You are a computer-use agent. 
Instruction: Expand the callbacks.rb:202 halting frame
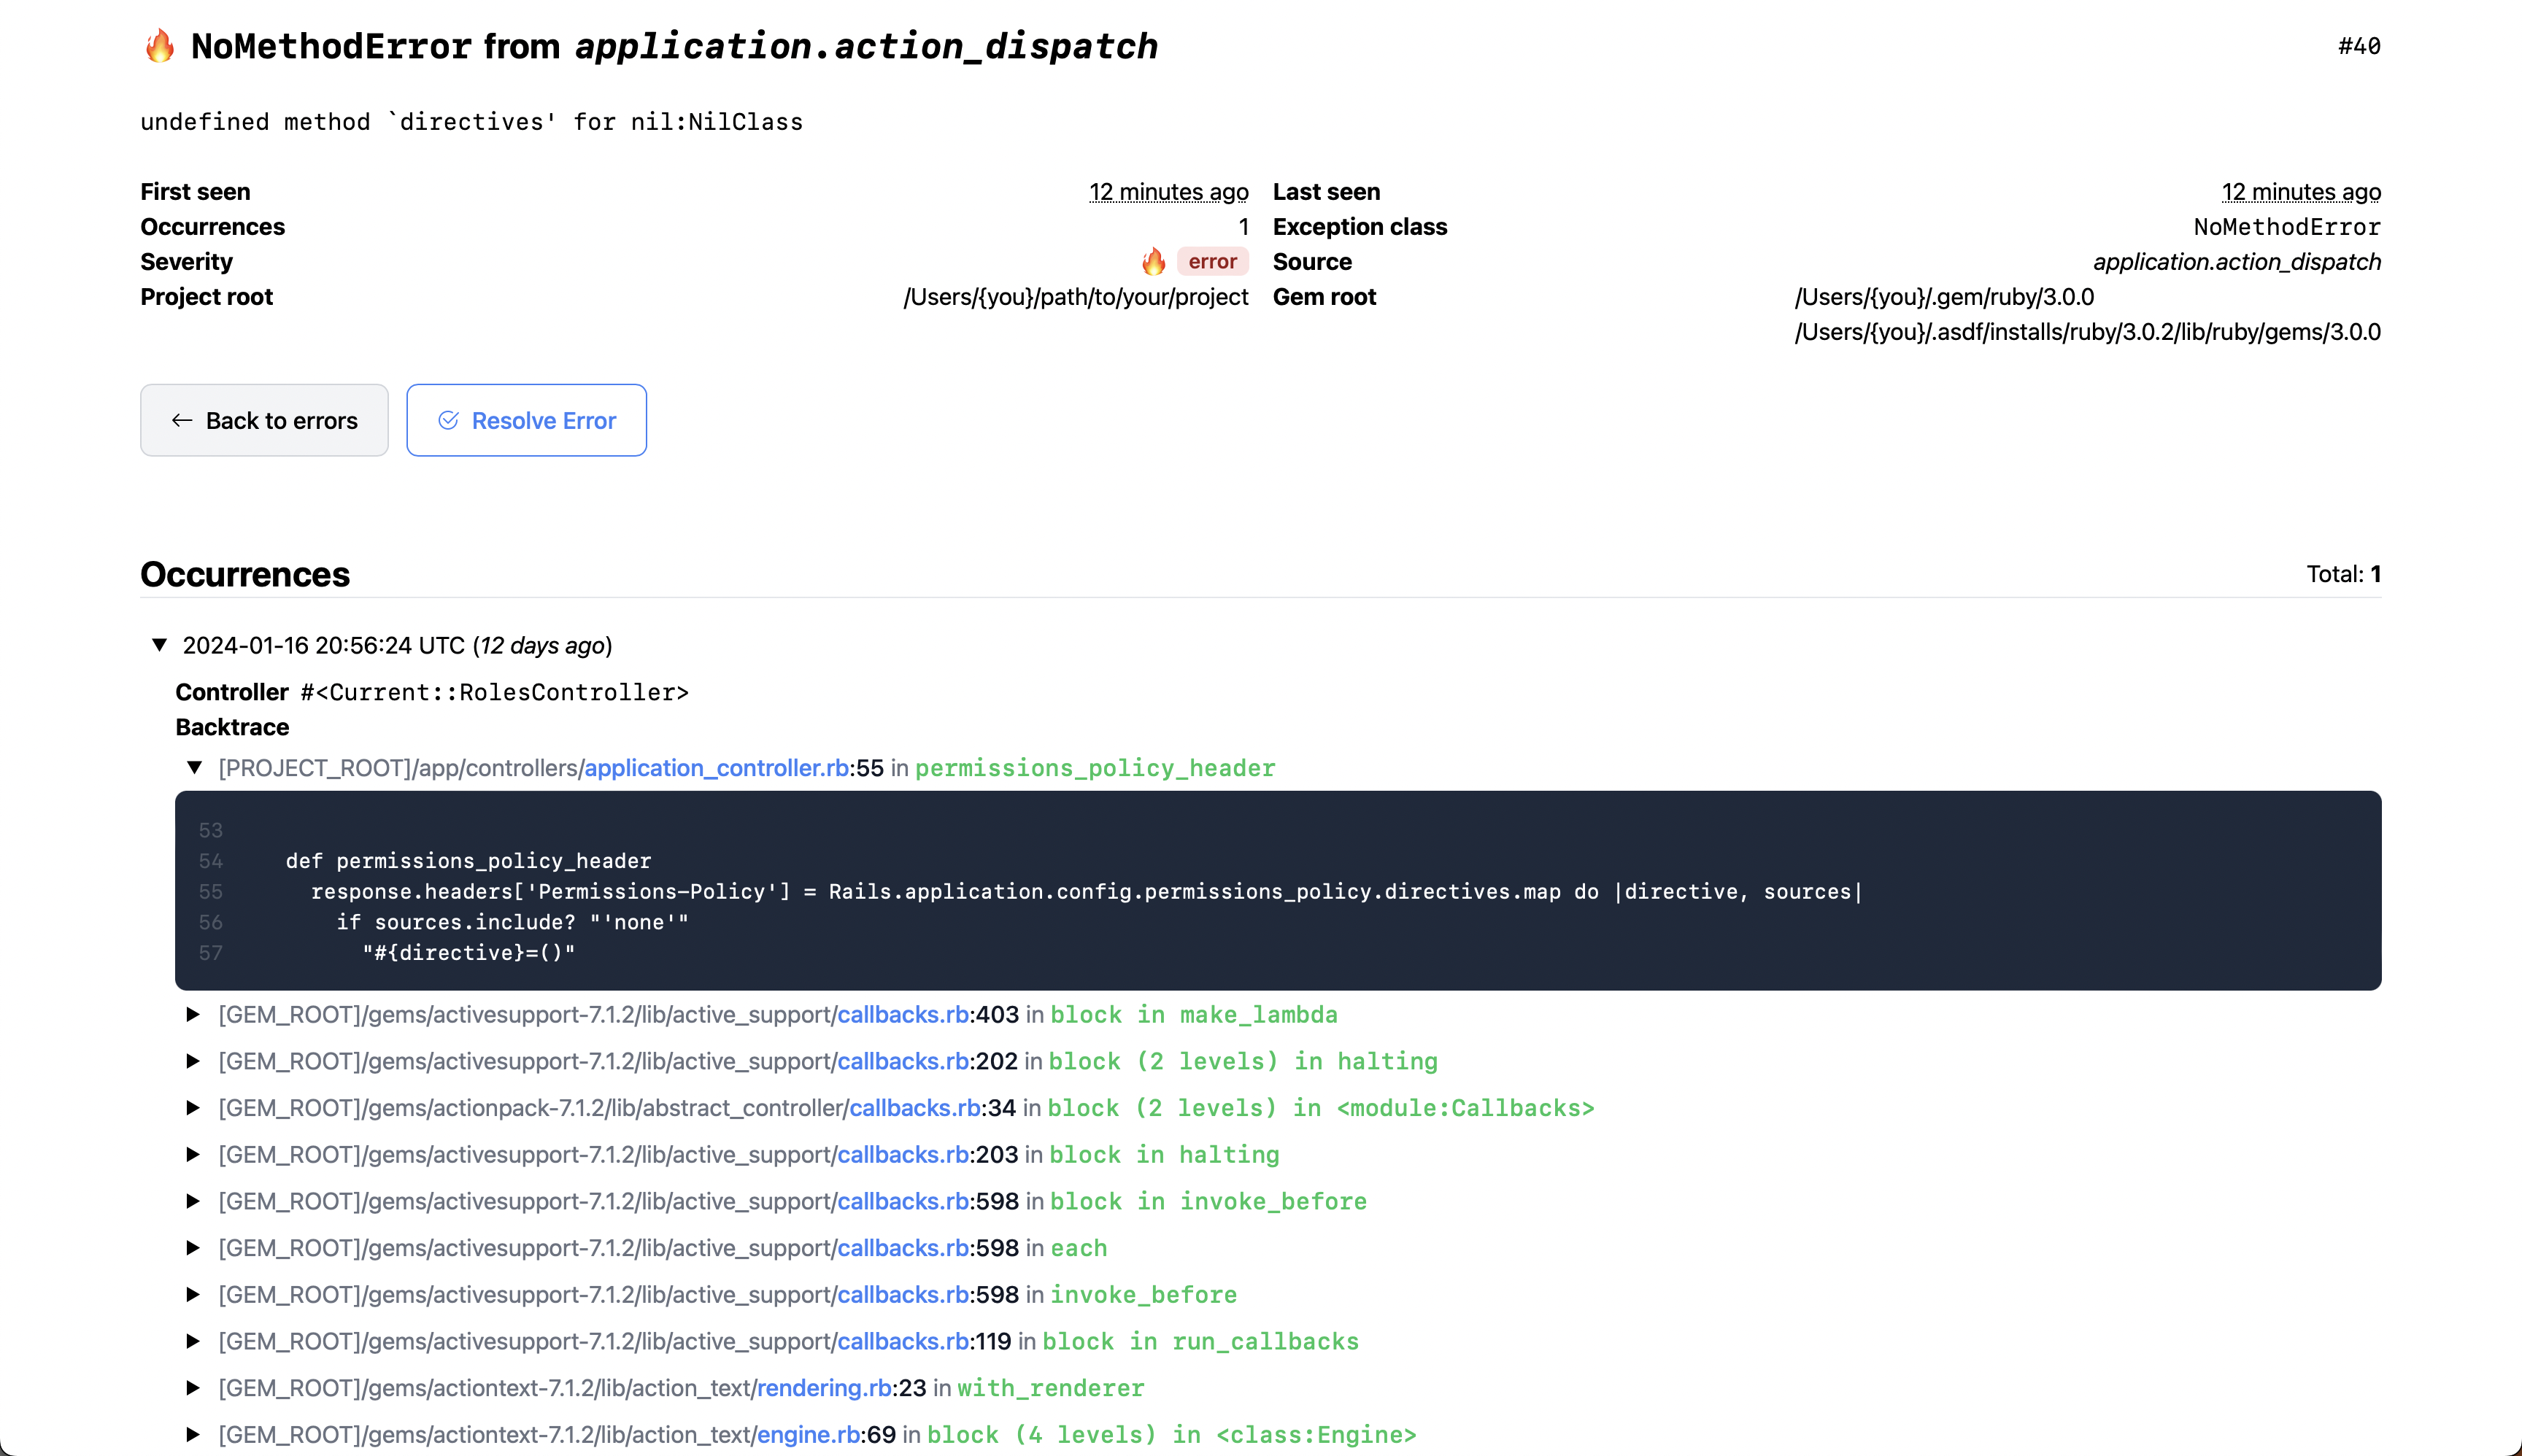click(193, 1062)
